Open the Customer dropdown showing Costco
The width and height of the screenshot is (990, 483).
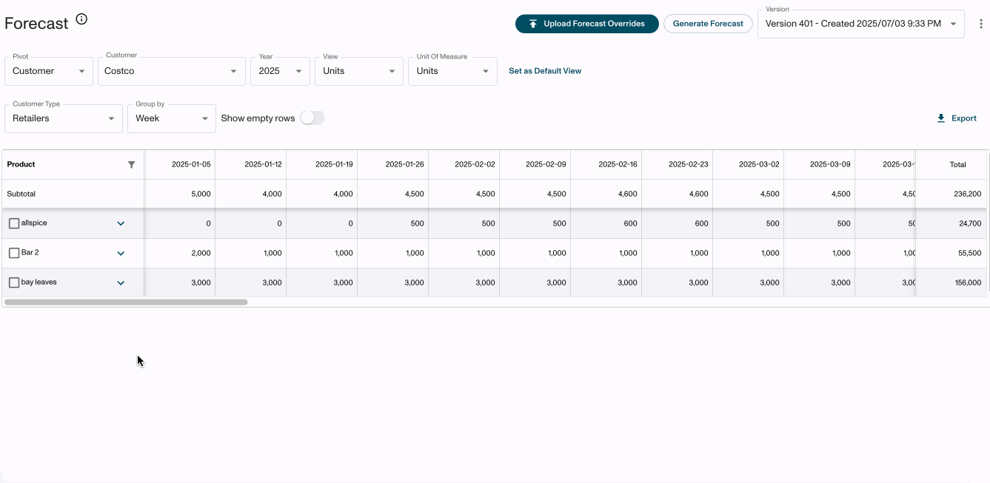(x=171, y=71)
